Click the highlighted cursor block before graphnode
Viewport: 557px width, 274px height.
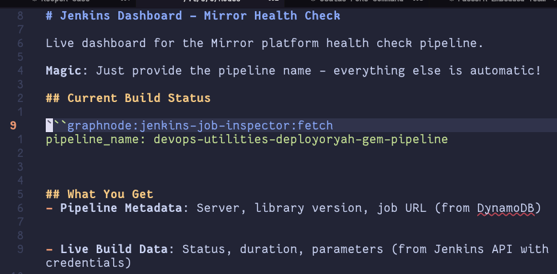tap(49, 125)
